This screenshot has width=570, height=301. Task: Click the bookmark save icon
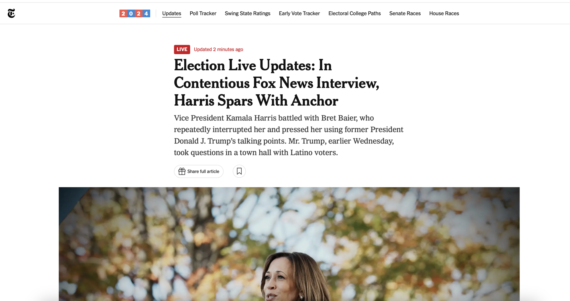click(239, 171)
